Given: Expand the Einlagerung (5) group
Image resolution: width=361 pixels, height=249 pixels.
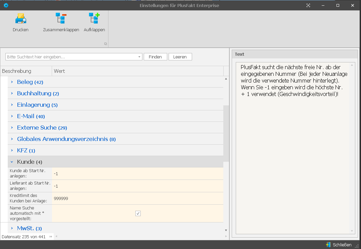Looking at the screenshot, I should pos(12,105).
